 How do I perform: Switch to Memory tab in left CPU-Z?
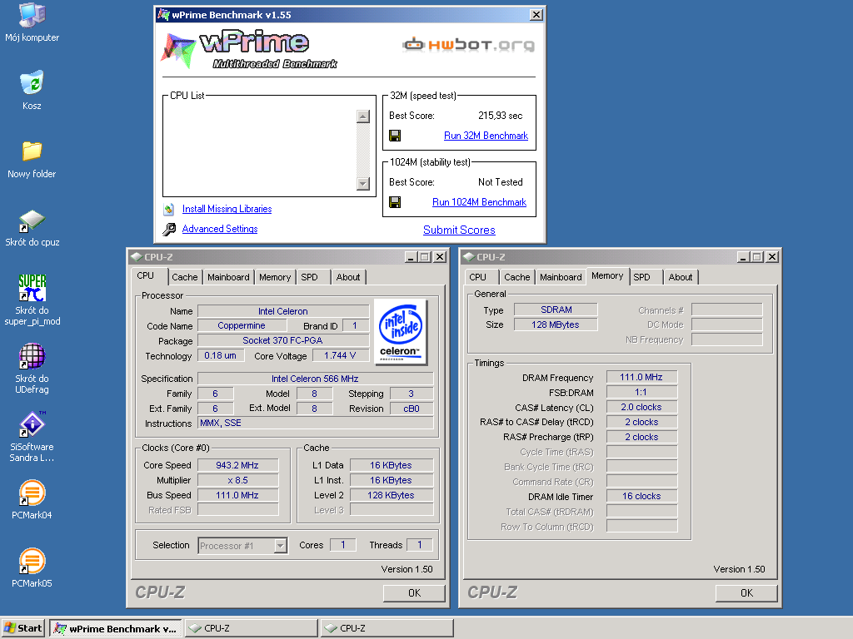click(x=275, y=277)
